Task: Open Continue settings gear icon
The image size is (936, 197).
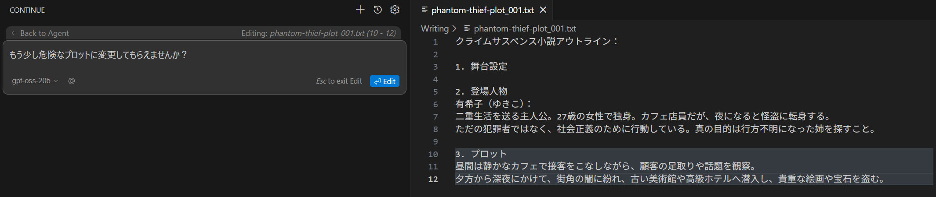Action: pyautogui.click(x=395, y=10)
